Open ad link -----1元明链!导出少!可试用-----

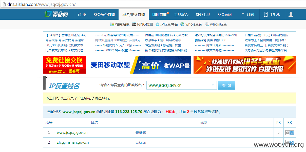118,35
